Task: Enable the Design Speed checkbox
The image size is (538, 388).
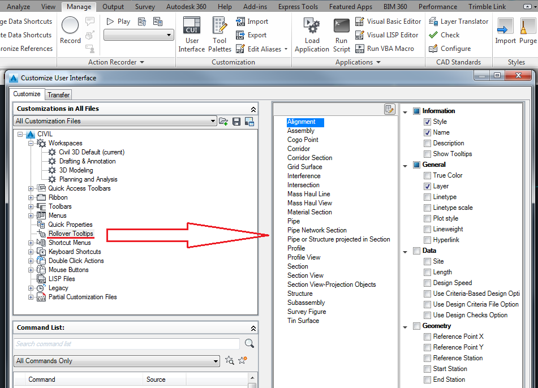Action: pyautogui.click(x=427, y=283)
